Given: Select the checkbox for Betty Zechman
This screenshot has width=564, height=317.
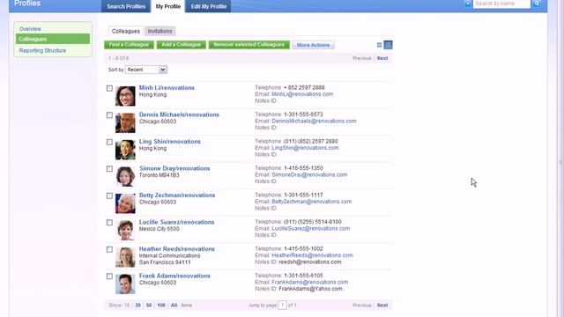Looking at the screenshot, I should tap(109, 195).
